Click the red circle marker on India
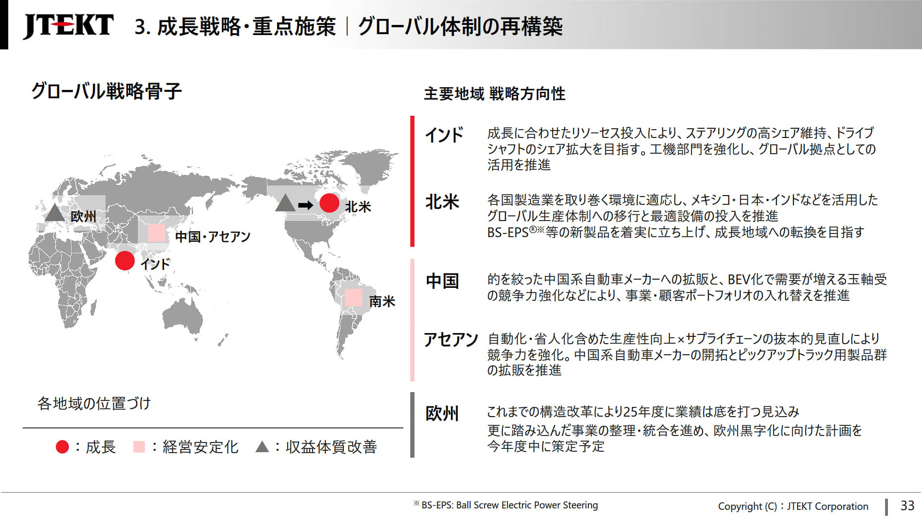Image resolution: width=922 pixels, height=519 pixels. point(125,261)
